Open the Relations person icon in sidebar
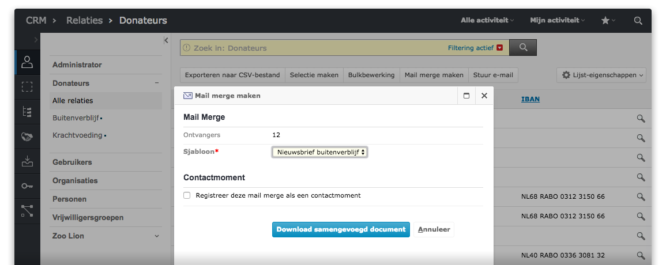This screenshot has width=666, height=265. [x=27, y=62]
